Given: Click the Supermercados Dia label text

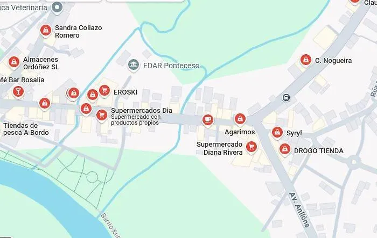Looking at the screenshot, I should [142, 111].
